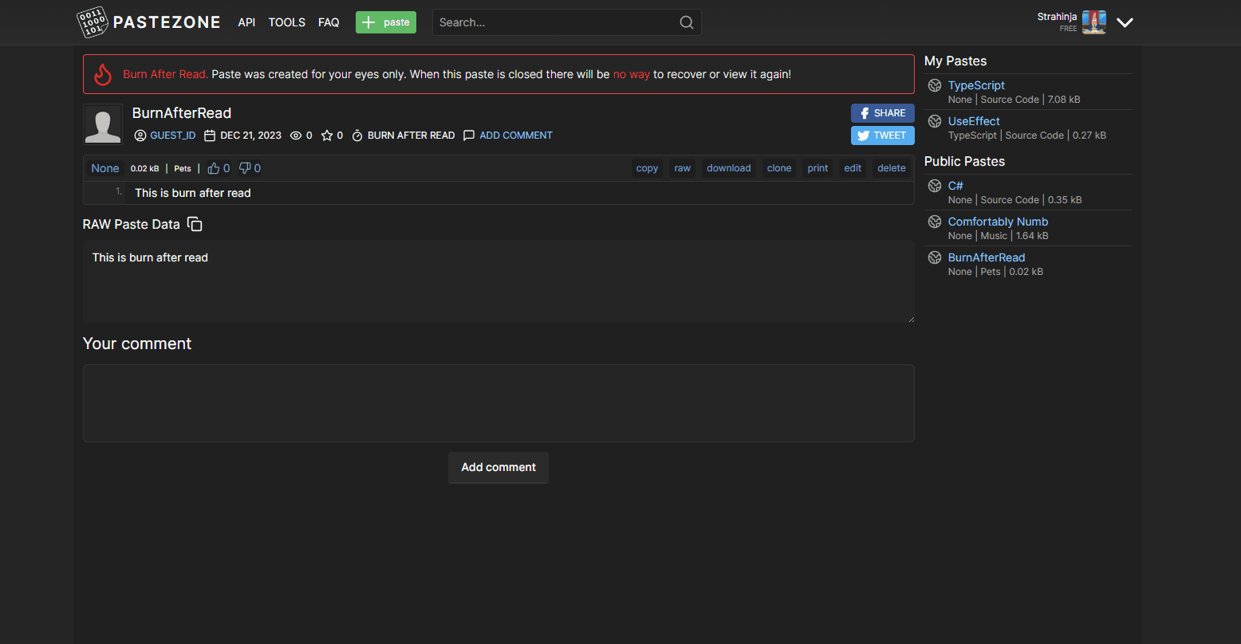Open the Comfortably Numb paste link
This screenshot has width=1241, height=644.
tap(998, 222)
